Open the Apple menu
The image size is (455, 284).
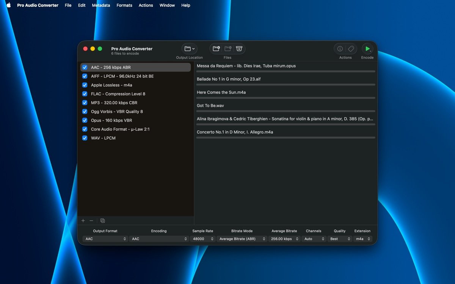pos(9,5)
